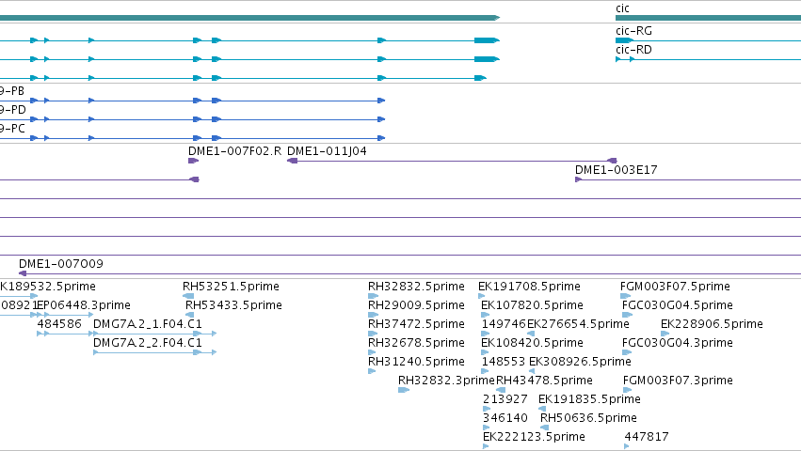This screenshot has width=801, height=451.
Task: Select the 9-PC protein track label
Action: tap(12, 129)
